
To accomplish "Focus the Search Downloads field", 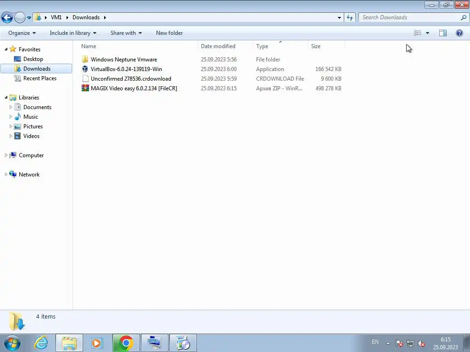I will pyautogui.click(x=409, y=17).
